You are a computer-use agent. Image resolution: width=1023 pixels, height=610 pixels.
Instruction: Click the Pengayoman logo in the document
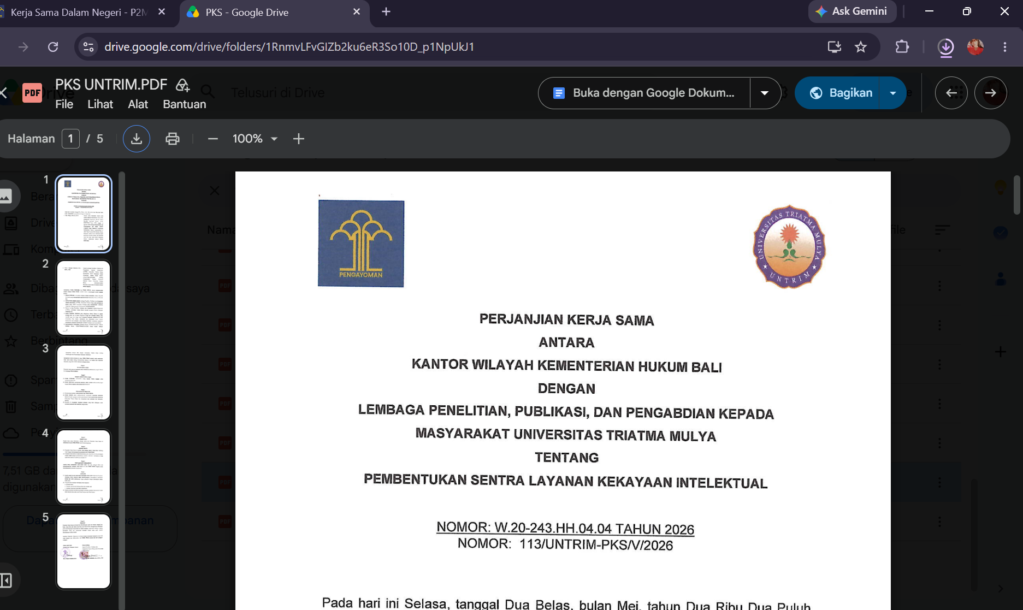click(361, 244)
